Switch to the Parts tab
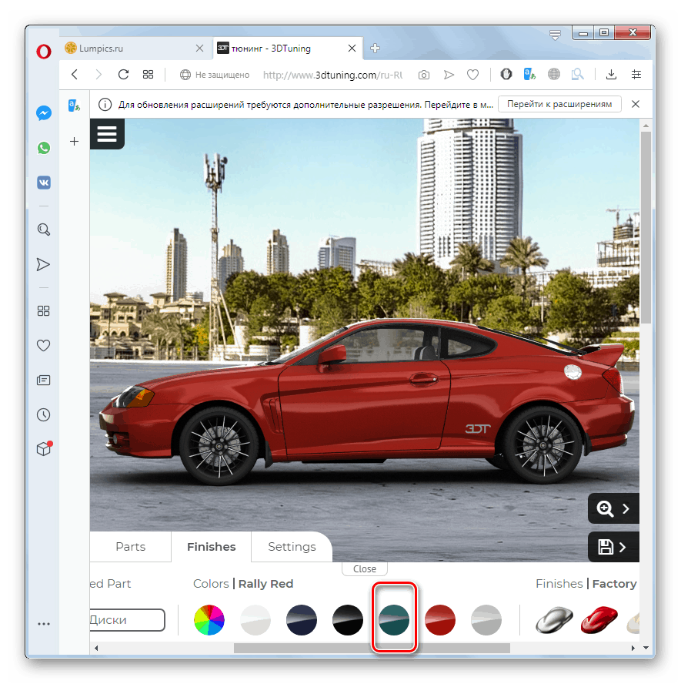Image resolution: width=681 pixels, height=684 pixels. click(130, 547)
